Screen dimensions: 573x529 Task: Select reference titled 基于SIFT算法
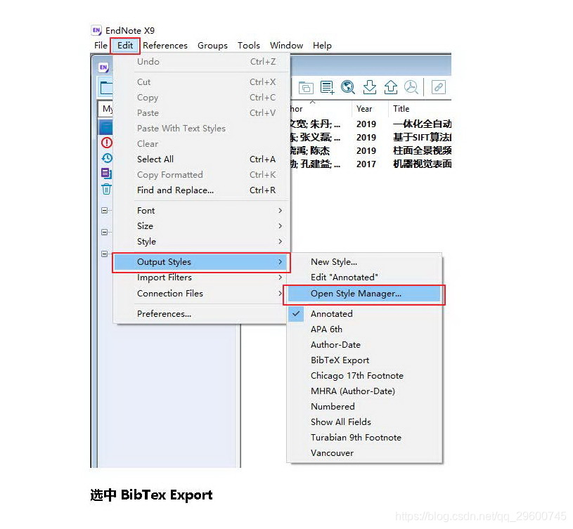(x=422, y=137)
